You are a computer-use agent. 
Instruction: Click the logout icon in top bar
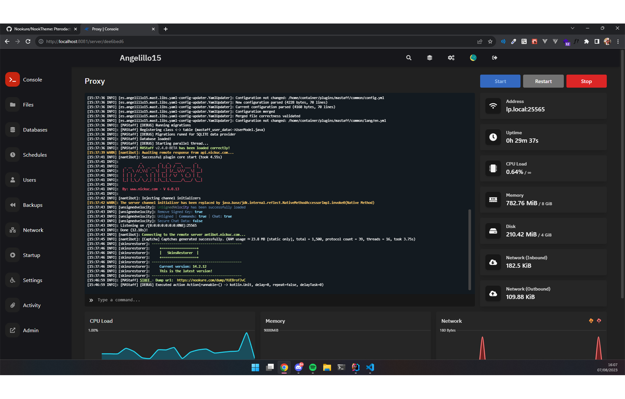[x=495, y=58]
